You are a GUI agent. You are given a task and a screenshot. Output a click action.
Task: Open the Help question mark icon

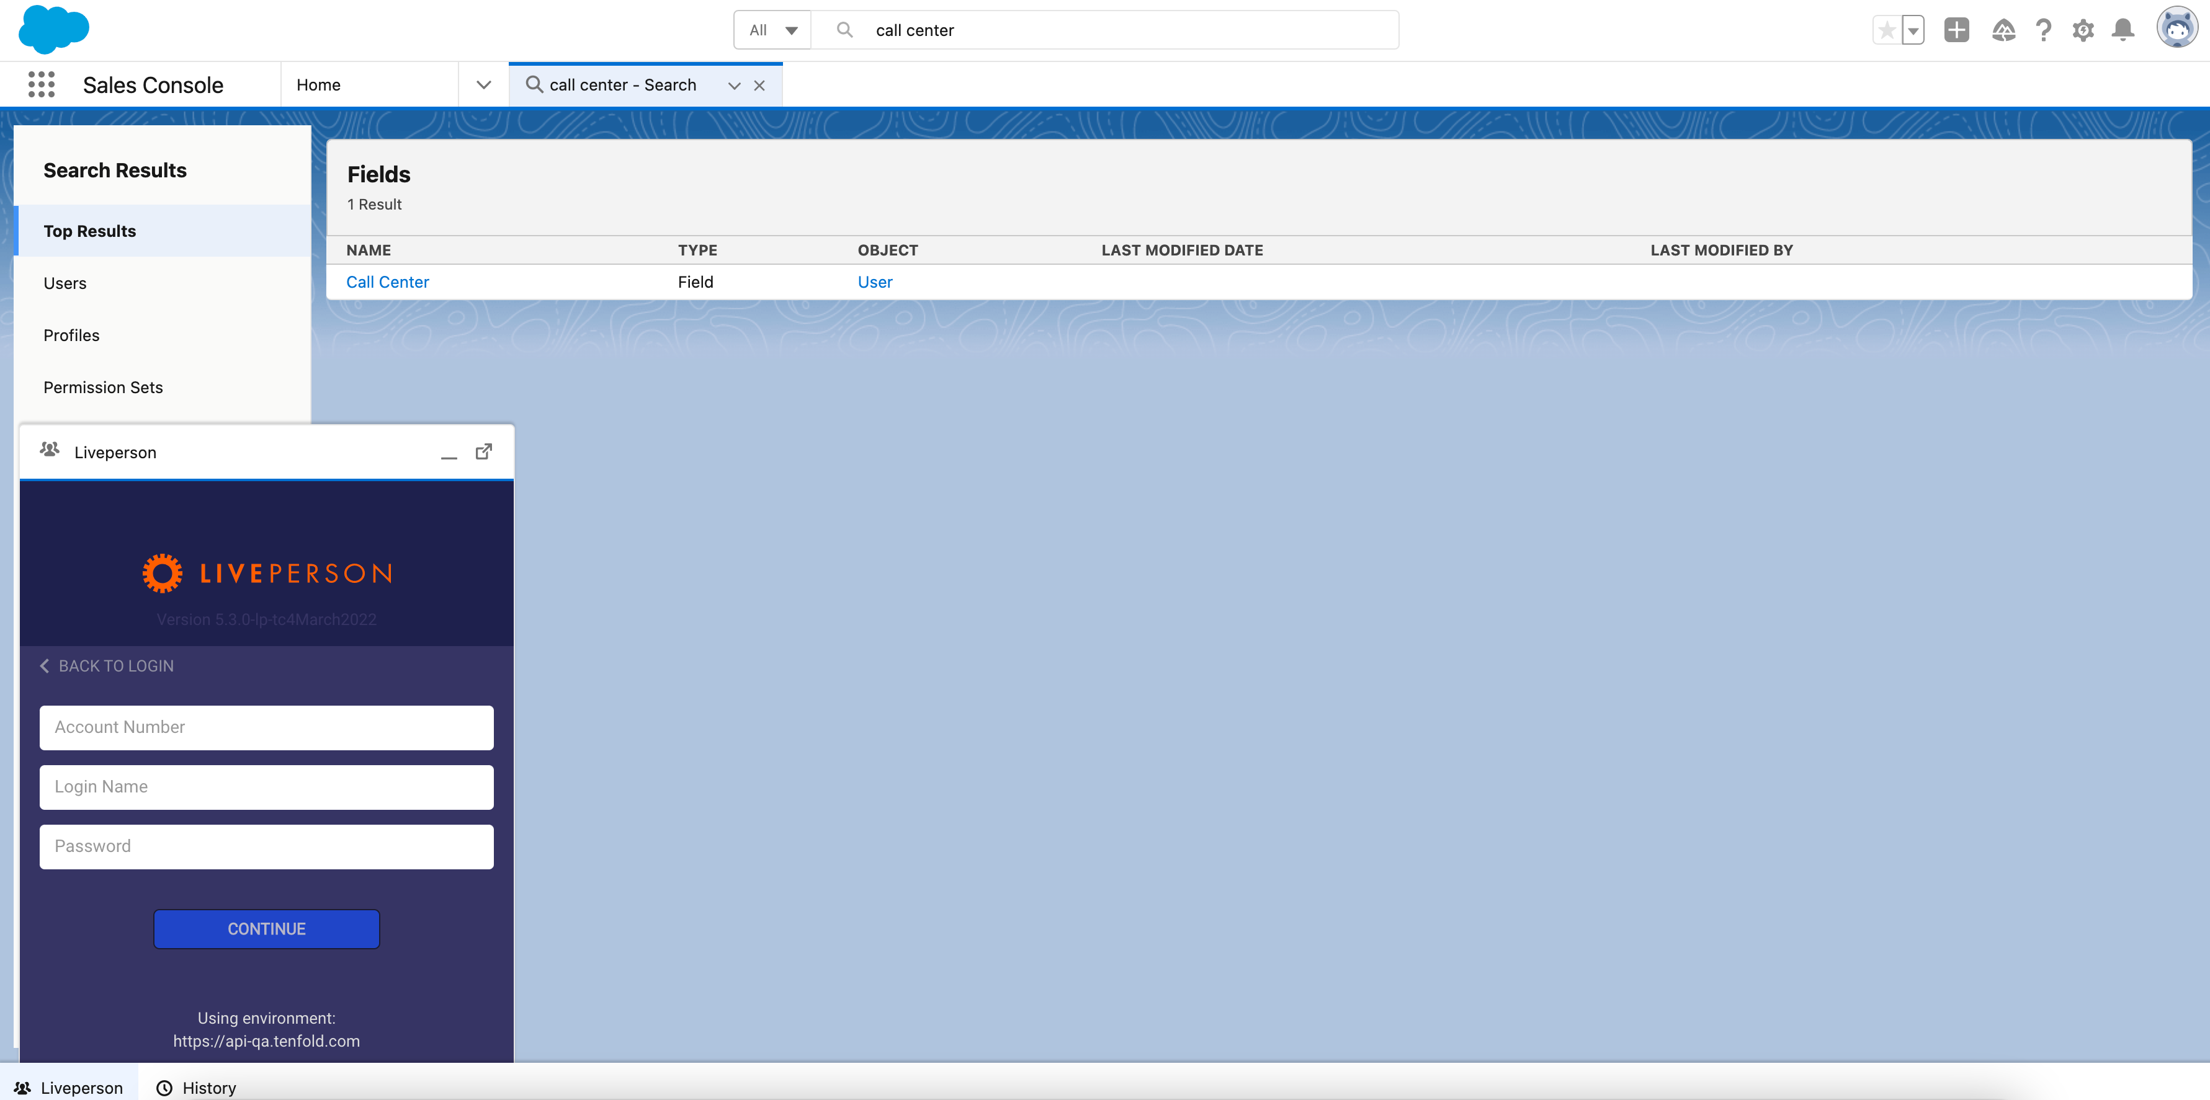[x=2044, y=30]
